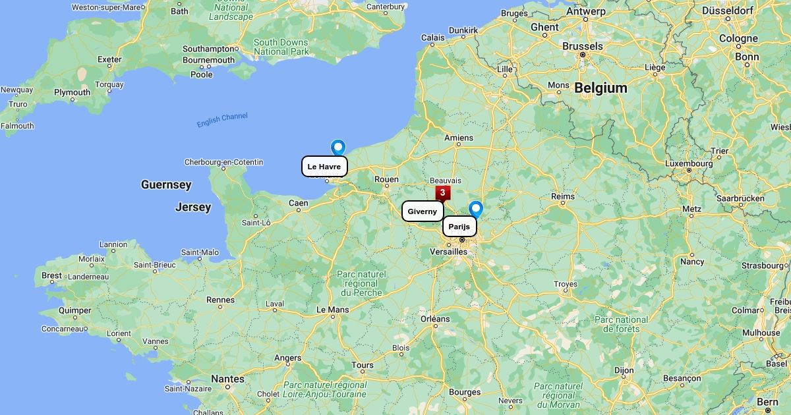Click the Bern capital city dot
Screen dimensions: 791x415
[767, 410]
